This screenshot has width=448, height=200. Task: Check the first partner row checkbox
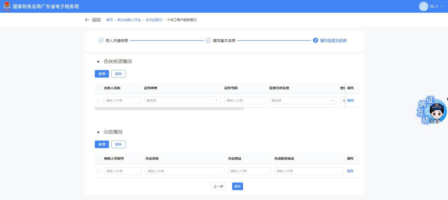click(98, 101)
